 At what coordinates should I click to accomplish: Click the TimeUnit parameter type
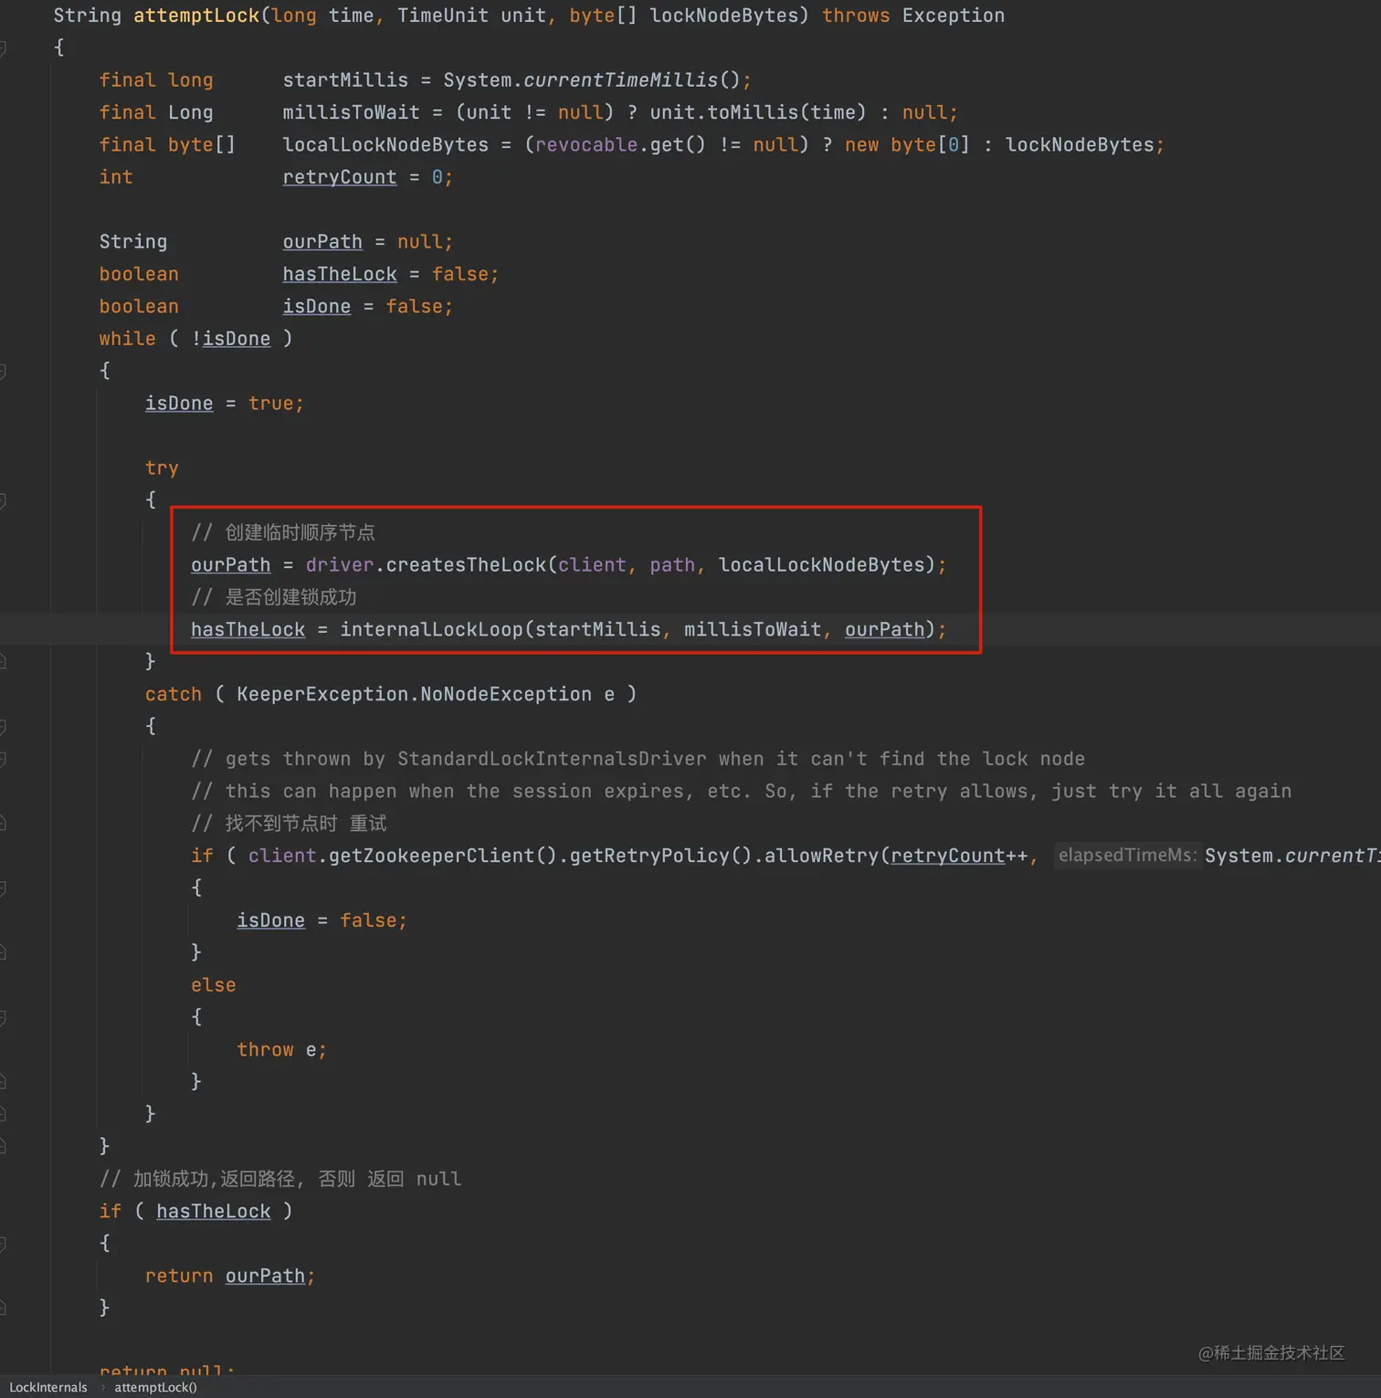[x=443, y=16]
